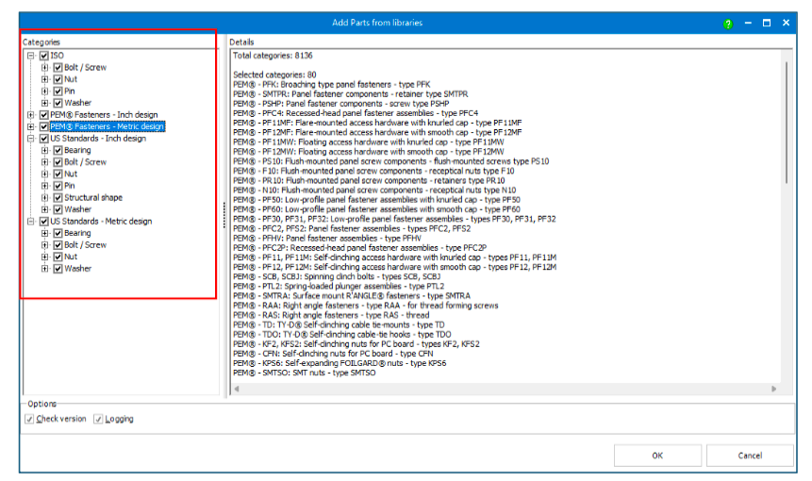812x481 pixels.
Task: Toggle Bearing checkbox under US Standards Inch
Action: (x=58, y=150)
